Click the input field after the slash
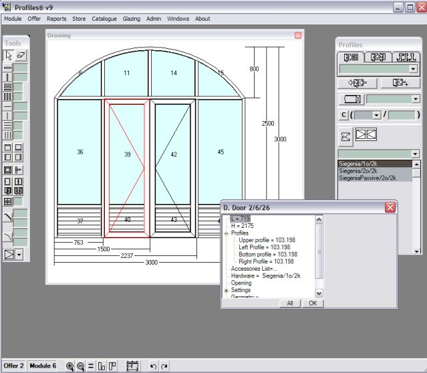The image size is (427, 373). point(402,115)
